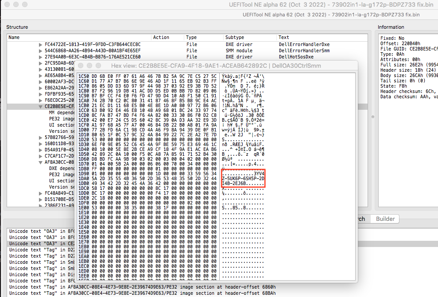Image resolution: width=438 pixels, height=297 pixels.
Task: Click the DellErrorHandlerDxe text cell
Action: coord(304,45)
